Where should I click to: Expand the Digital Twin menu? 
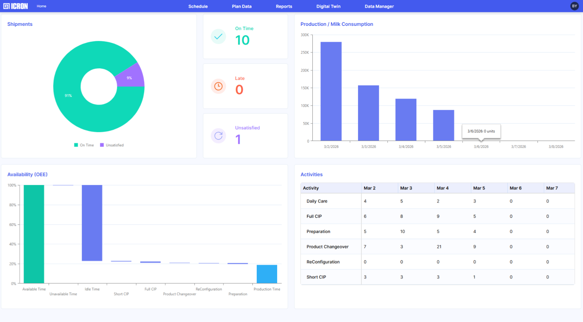coord(328,7)
